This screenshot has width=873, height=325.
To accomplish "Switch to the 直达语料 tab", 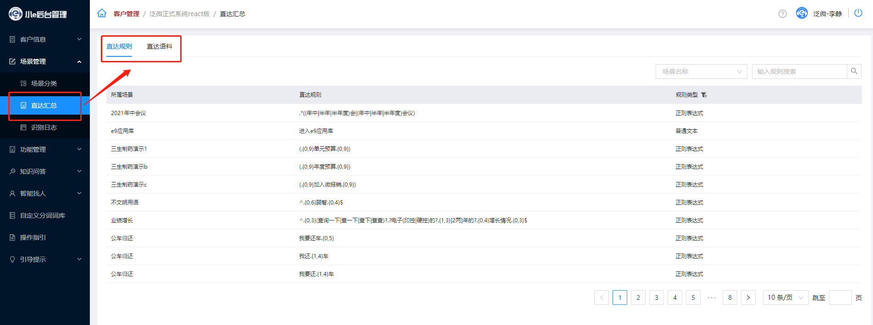I will click(x=160, y=46).
